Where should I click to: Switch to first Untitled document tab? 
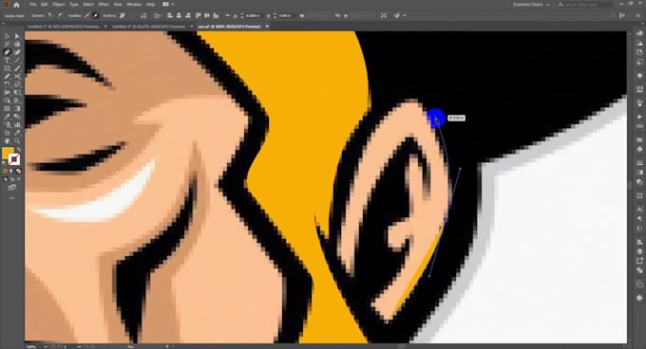click(64, 27)
